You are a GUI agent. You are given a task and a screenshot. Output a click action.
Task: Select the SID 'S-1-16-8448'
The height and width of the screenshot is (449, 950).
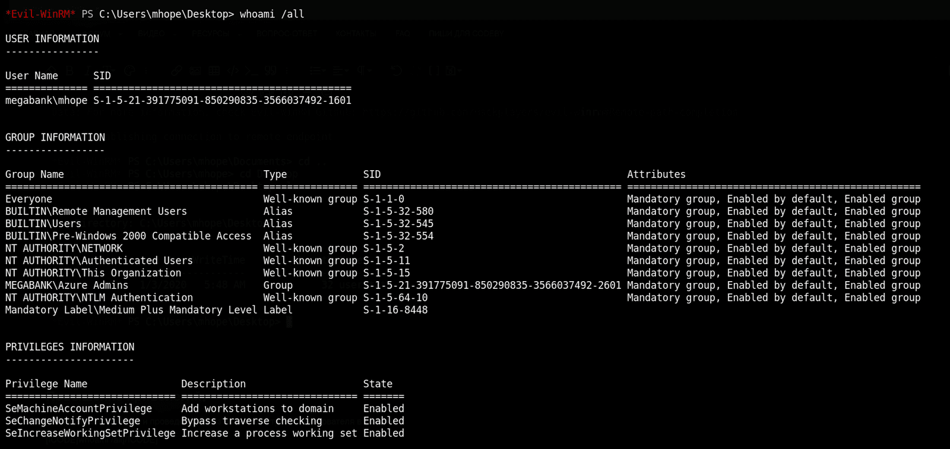[395, 310]
